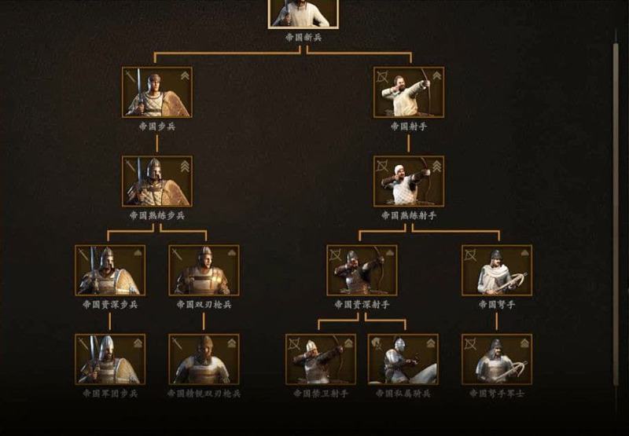Click the tier chevron icon on 帝国熟练步兵
The image size is (629, 436).
185,167
